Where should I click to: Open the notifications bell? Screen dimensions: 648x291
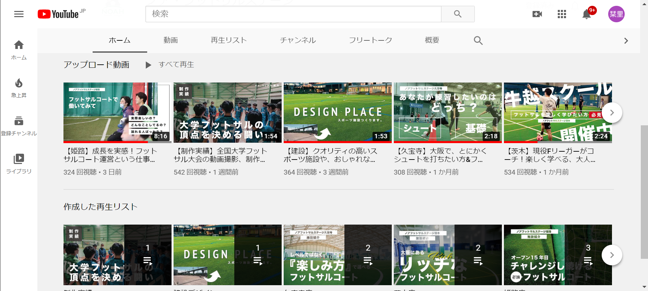pos(587,14)
